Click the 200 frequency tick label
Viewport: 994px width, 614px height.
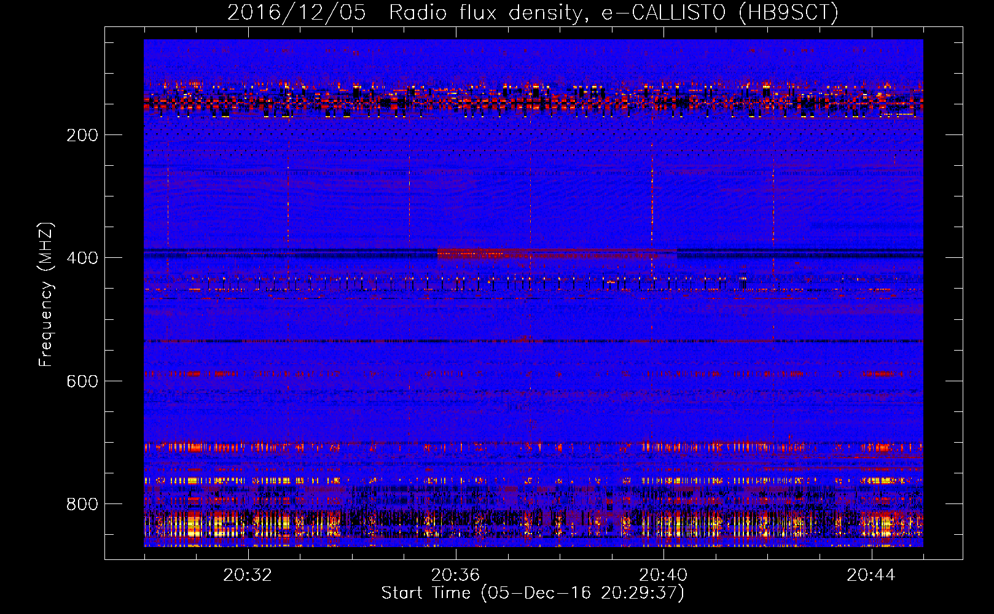pos(82,135)
